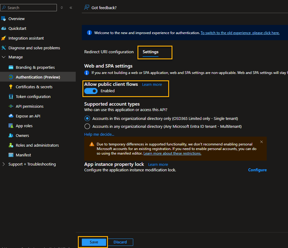Viewport: 288px width, 248px height.
Task: Click the orange warning triangle icon
Action: coord(92,144)
